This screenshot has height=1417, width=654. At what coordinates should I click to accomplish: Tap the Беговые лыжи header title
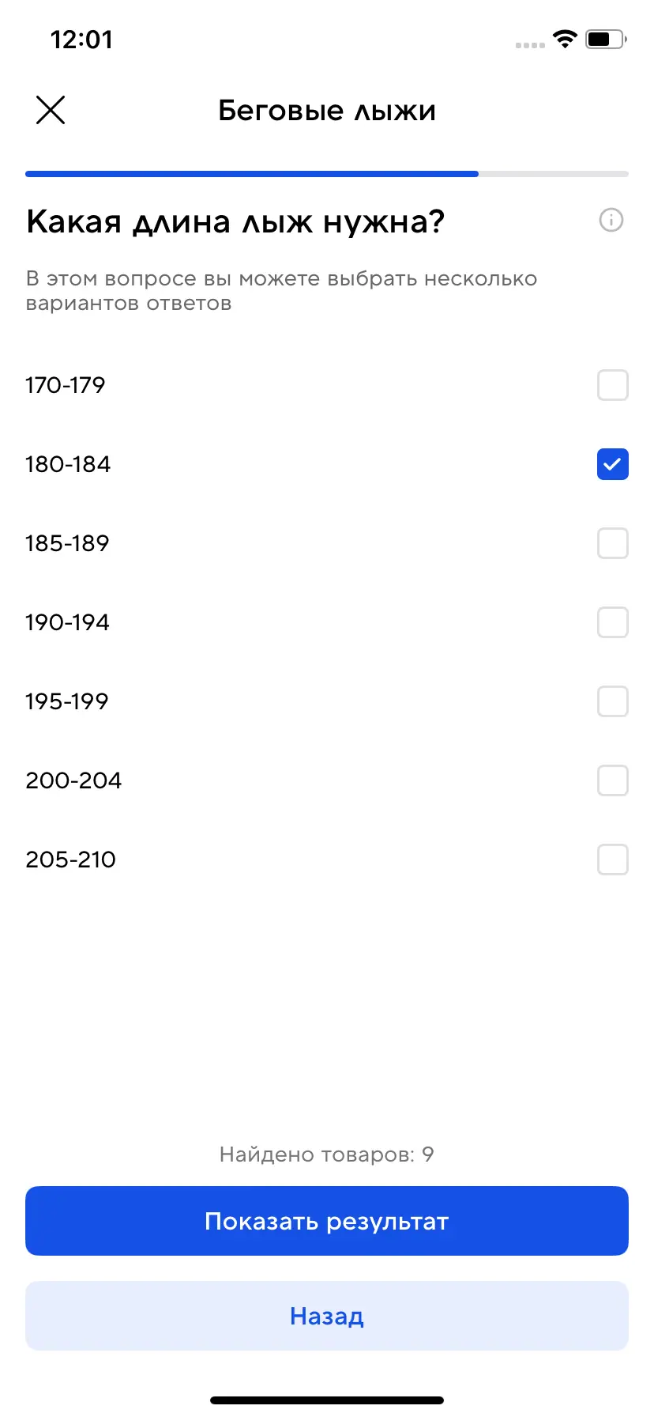(x=327, y=111)
